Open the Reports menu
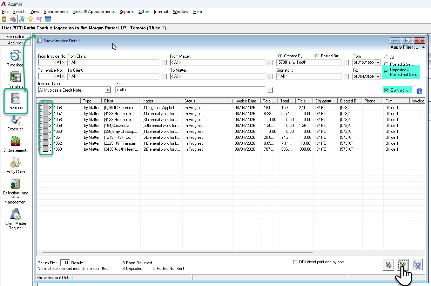This screenshot has height=286, width=431. (x=126, y=12)
